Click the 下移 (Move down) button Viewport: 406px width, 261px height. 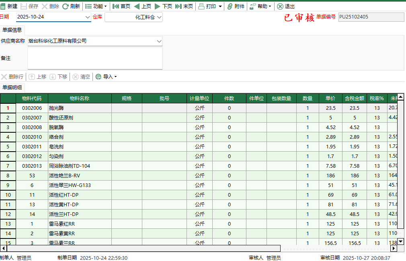coord(58,76)
